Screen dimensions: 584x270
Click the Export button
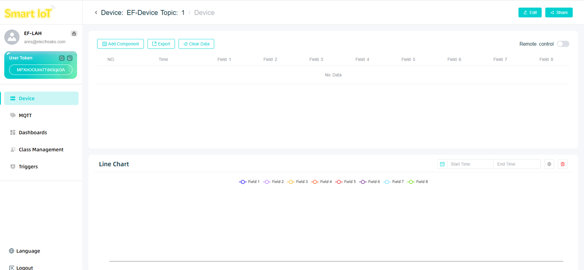[161, 44]
